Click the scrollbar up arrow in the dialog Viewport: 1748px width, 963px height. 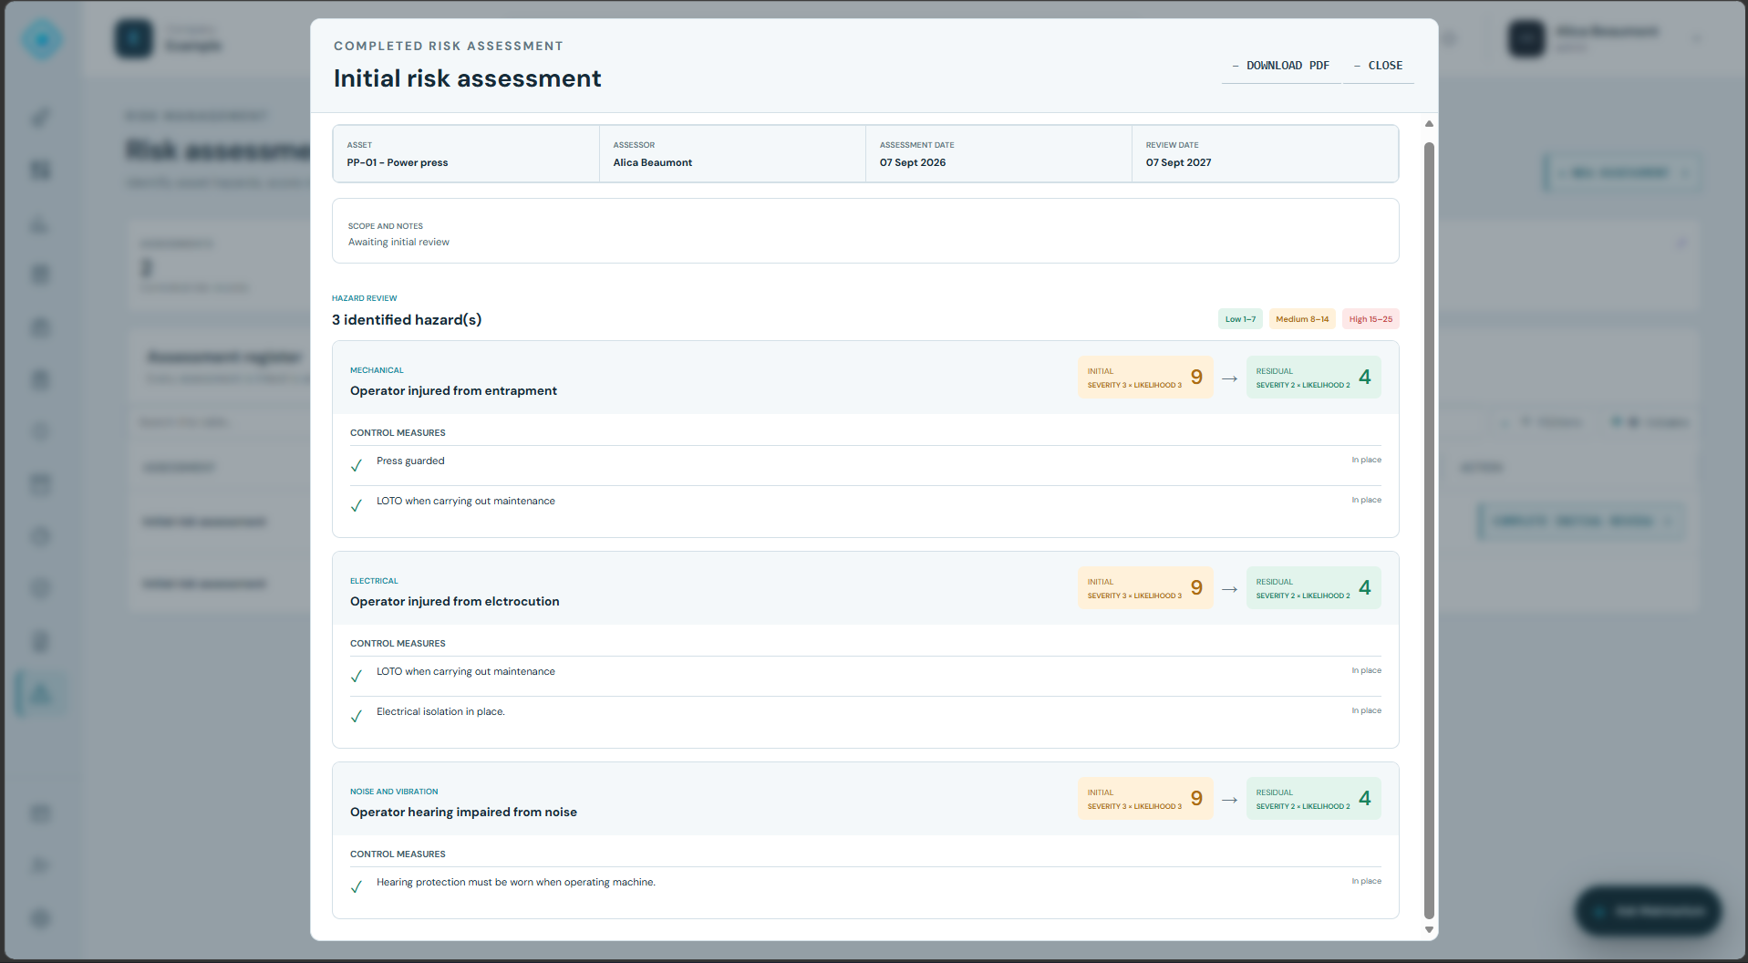1429,124
